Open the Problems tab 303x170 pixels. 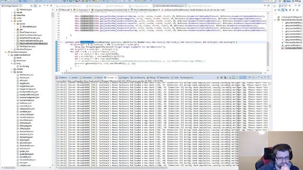click(62, 77)
